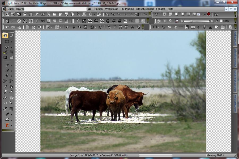Expand the rectangular selection tool flyout

12,42
